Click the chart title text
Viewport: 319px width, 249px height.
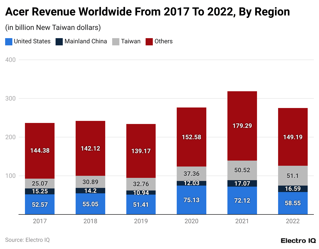147,12
